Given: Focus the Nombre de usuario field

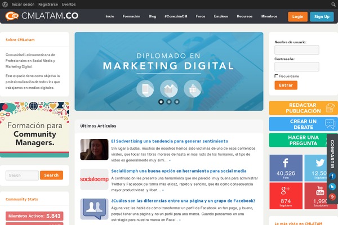Looking at the screenshot, I should (297, 50).
